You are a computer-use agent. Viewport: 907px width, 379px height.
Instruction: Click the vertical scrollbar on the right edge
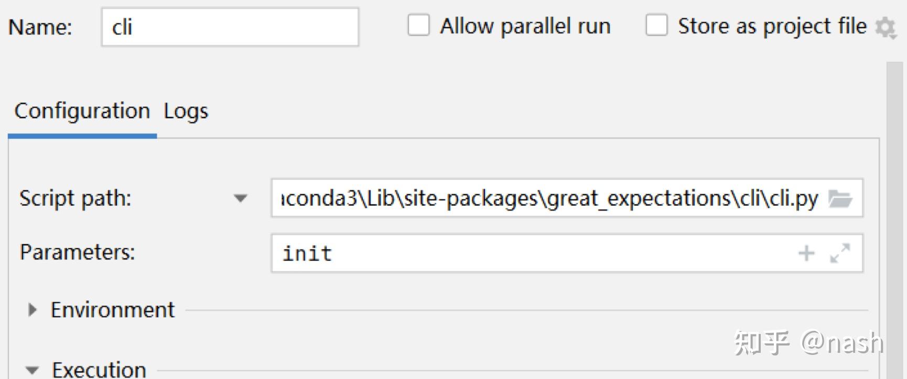click(x=894, y=209)
